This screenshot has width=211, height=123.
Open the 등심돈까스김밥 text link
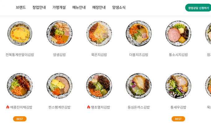[138, 107]
